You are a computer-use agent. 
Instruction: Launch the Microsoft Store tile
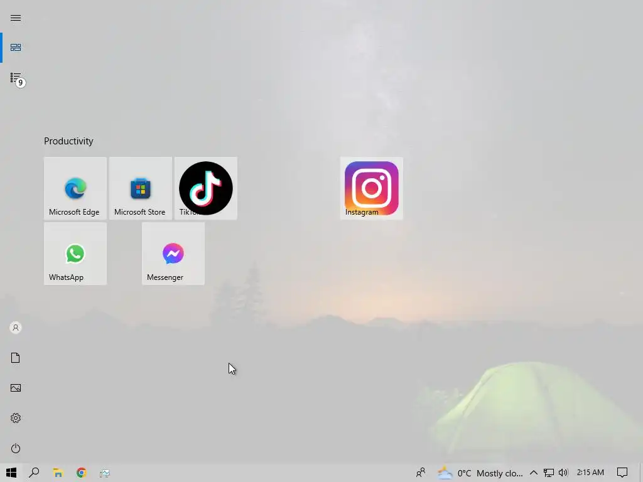tap(140, 188)
